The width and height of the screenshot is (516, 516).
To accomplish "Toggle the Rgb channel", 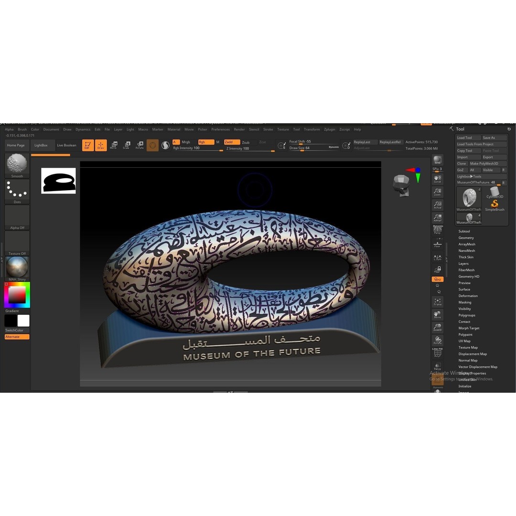I will 206,142.
